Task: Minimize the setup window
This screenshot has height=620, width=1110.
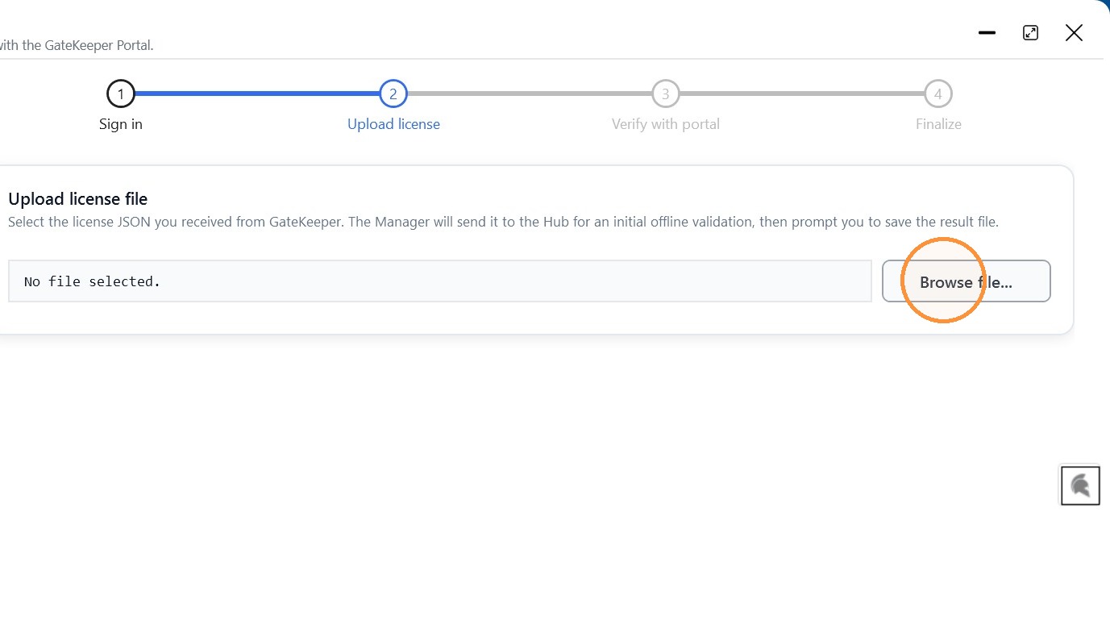Action: 987,33
